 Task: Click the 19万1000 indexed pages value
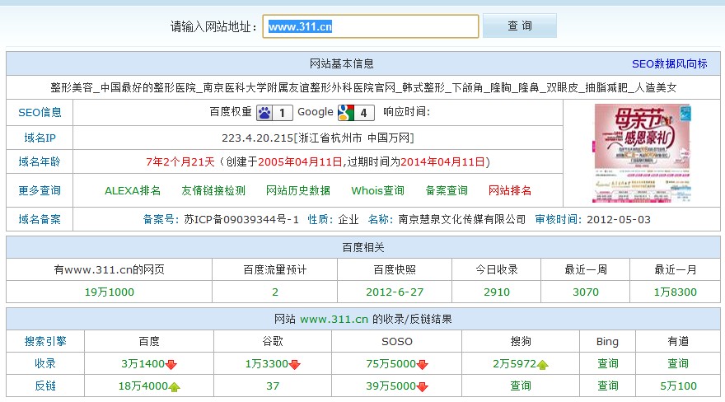tap(109, 292)
